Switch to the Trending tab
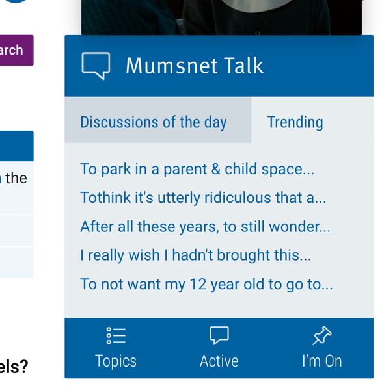Image resolution: width=382 pixels, height=390 pixels. pyautogui.click(x=295, y=122)
